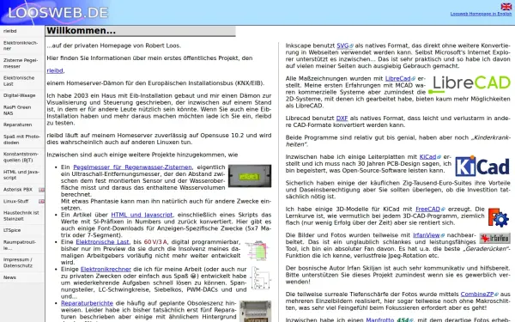This screenshot has width=515, height=322.
Task: Open Reparaturen in the sidebar
Action: (x=22, y=125)
